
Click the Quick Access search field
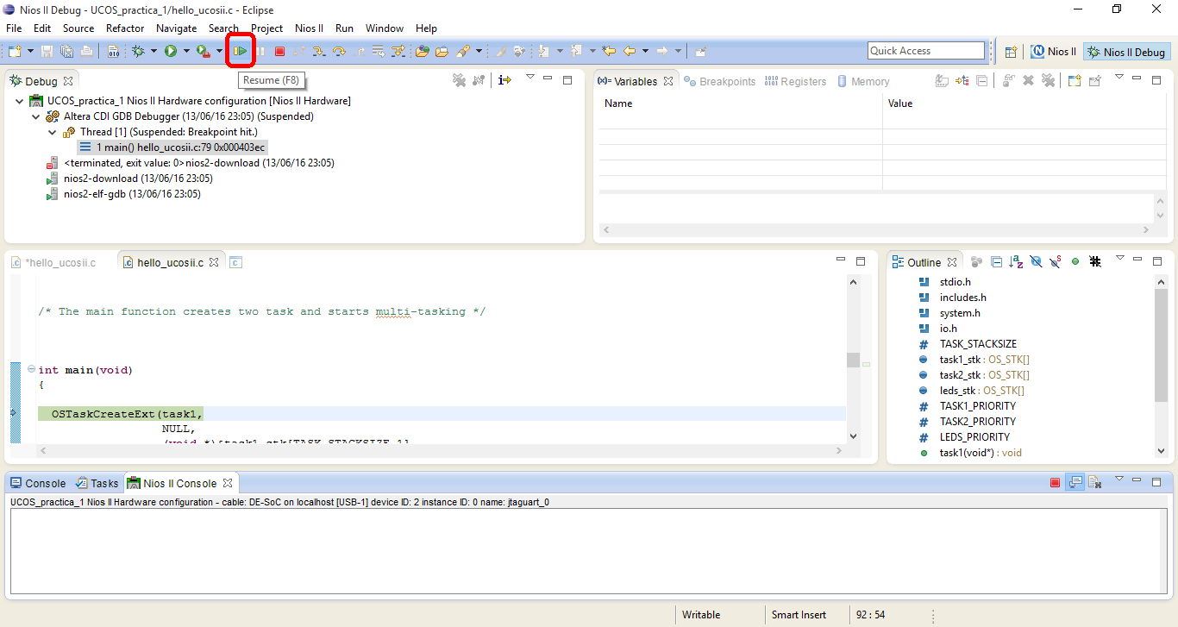coord(926,51)
